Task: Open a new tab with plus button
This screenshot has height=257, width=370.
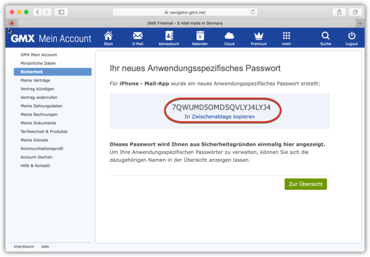Action: (x=360, y=23)
